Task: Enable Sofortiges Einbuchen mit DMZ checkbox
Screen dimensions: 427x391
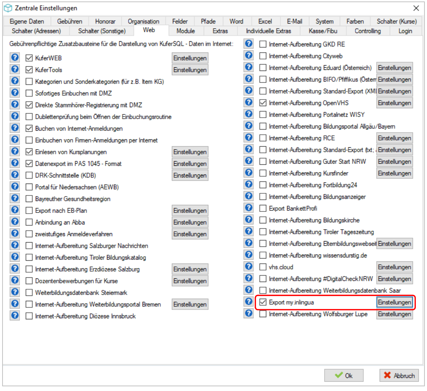Action: point(29,93)
